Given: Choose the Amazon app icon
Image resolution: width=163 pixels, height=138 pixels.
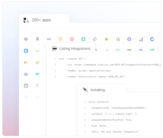Looking at the screenshot, I should (x=37, y=39).
